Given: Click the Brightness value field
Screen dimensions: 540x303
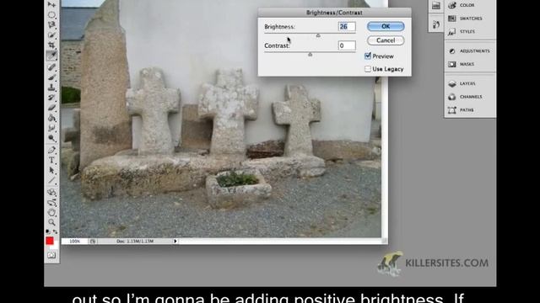Looking at the screenshot, I should pos(347,26).
